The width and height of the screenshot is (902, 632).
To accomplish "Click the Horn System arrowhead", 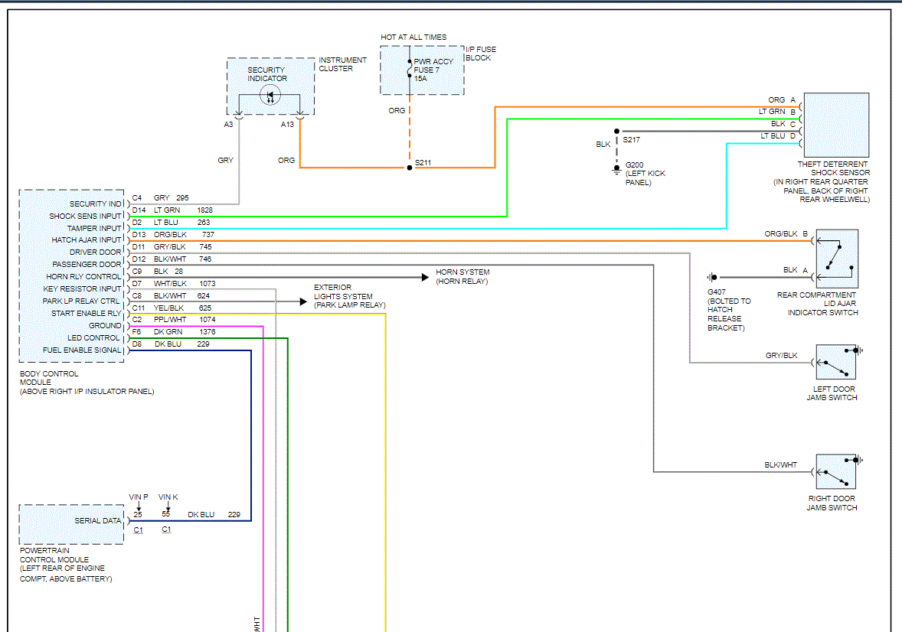I will pyautogui.click(x=424, y=278).
